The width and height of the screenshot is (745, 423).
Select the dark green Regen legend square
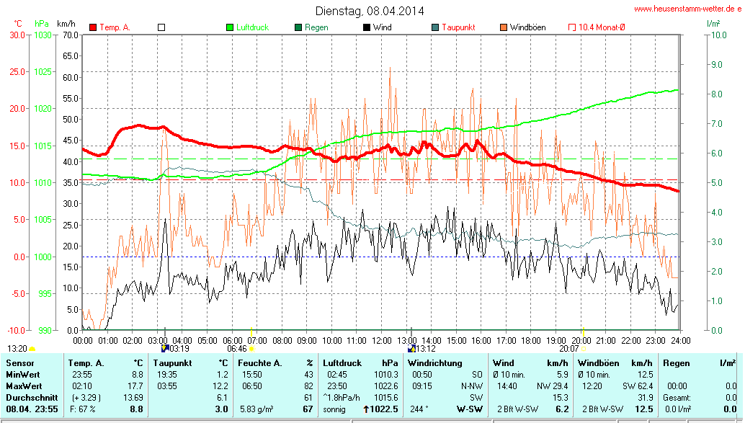pyautogui.click(x=298, y=27)
